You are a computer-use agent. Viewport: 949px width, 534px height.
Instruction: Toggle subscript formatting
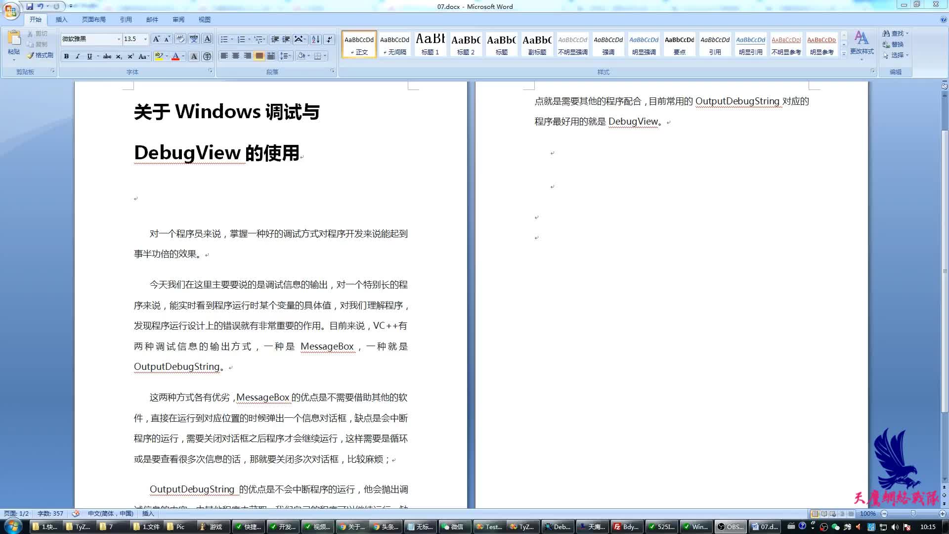coord(119,56)
